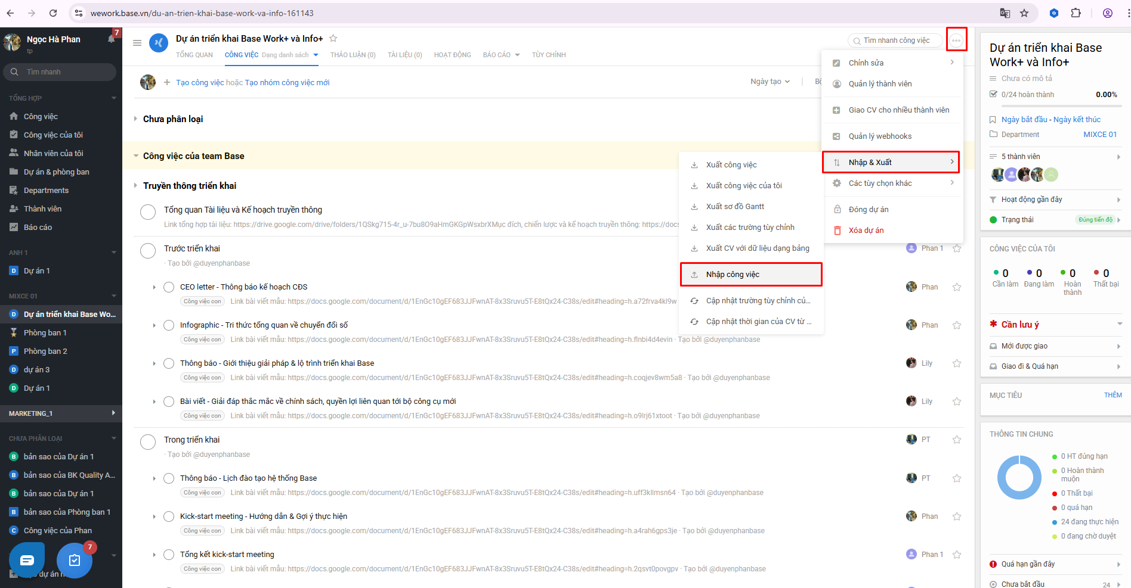Open Google Translate icon in address bar
The image size is (1131, 588).
1005,13
